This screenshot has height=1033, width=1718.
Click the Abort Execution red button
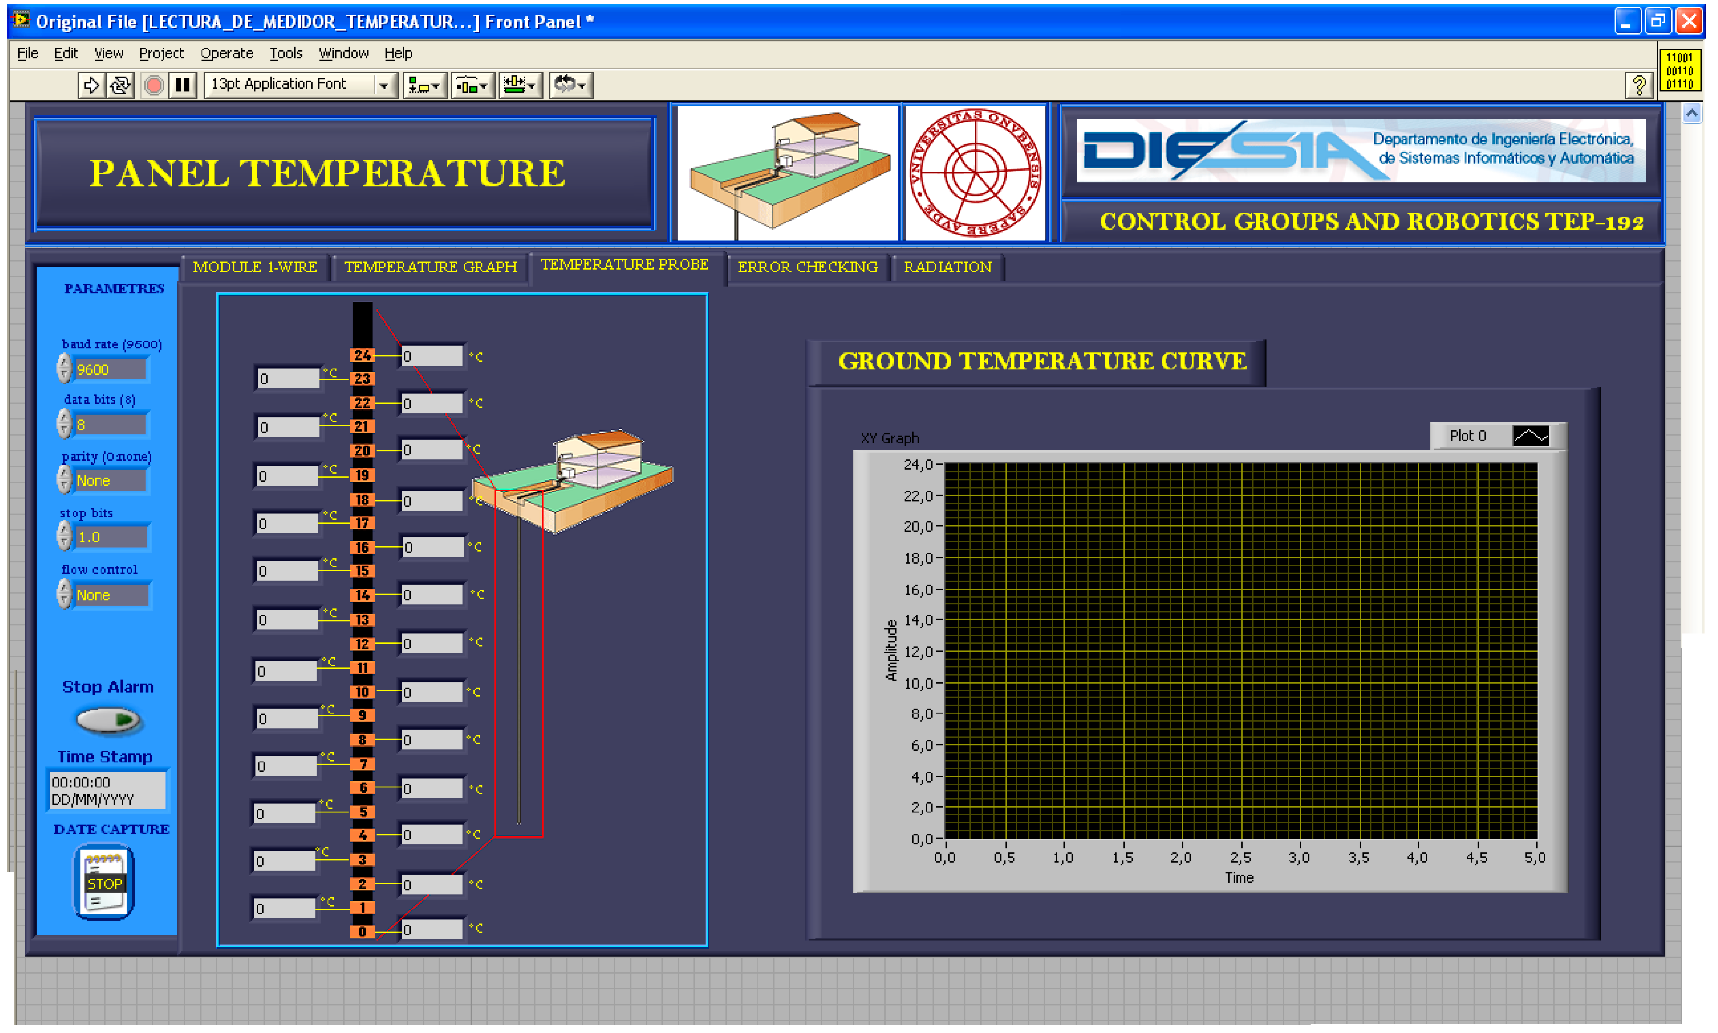point(153,85)
